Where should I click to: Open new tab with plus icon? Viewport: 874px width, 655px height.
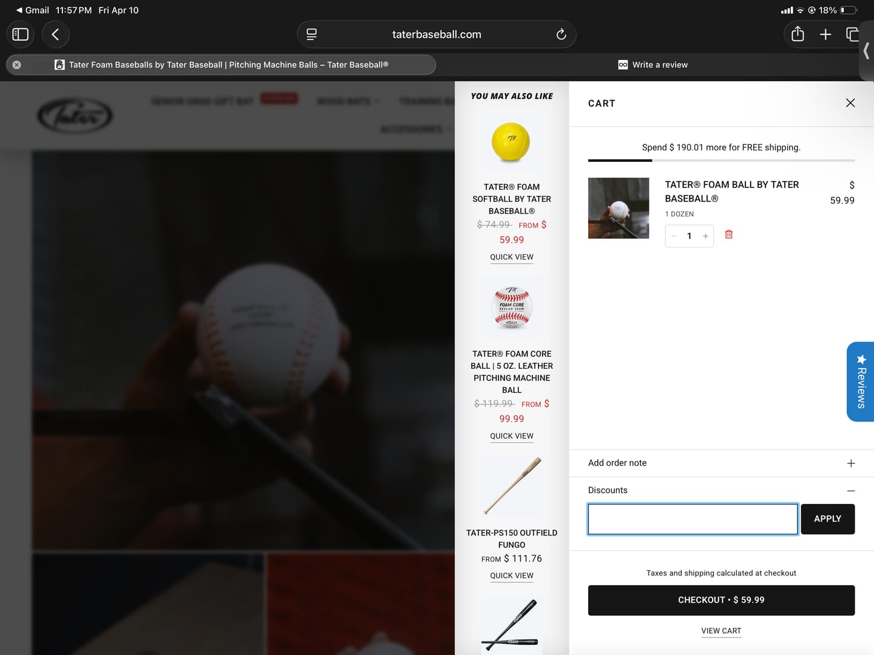pyautogui.click(x=825, y=34)
